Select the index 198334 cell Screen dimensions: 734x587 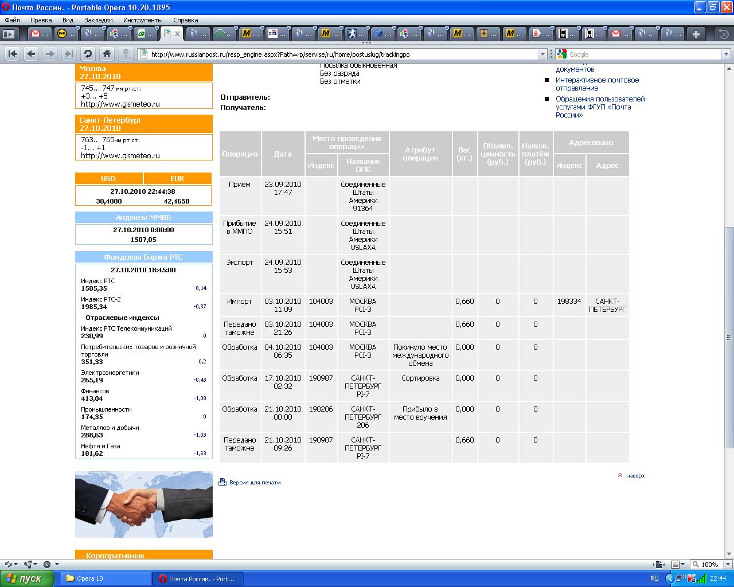point(569,306)
